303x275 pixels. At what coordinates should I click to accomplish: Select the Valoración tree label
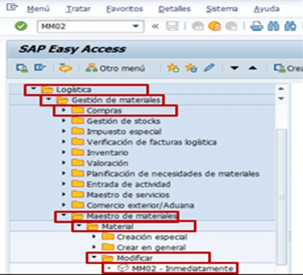tap(107, 163)
